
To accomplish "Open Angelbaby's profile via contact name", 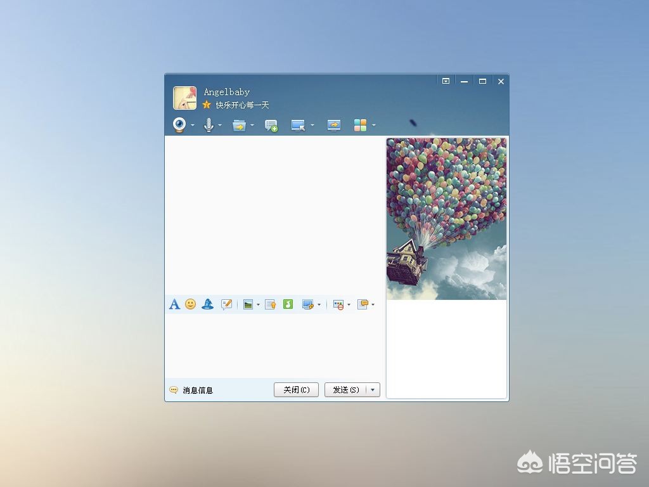I will coord(226,92).
